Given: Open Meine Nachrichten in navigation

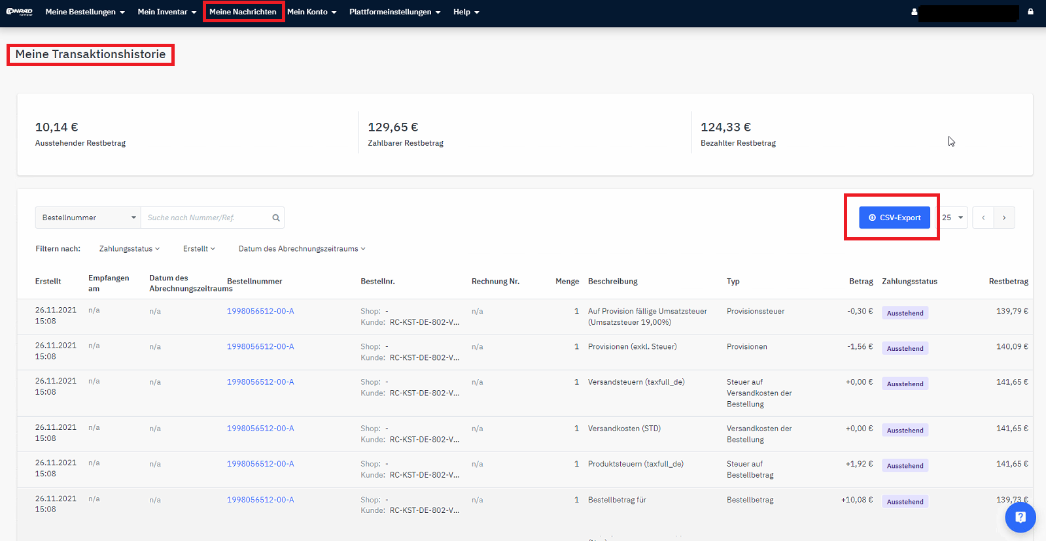Looking at the screenshot, I should click(x=243, y=12).
